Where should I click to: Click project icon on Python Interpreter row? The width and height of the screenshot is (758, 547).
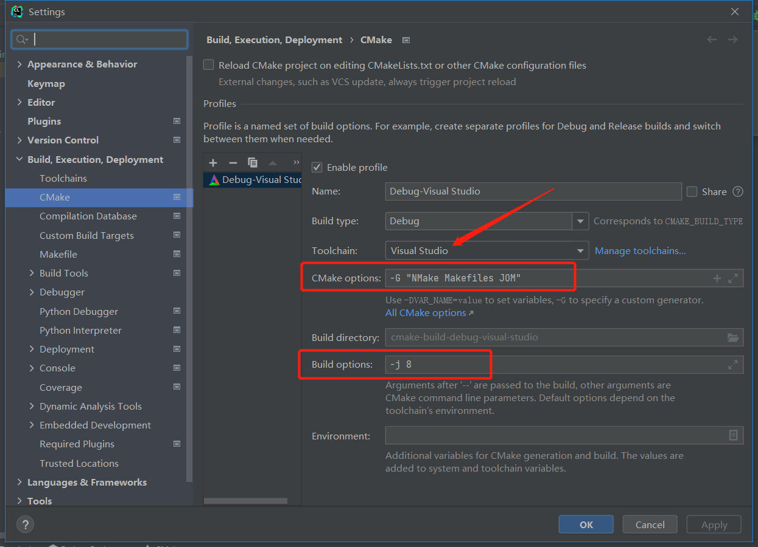pyautogui.click(x=177, y=330)
